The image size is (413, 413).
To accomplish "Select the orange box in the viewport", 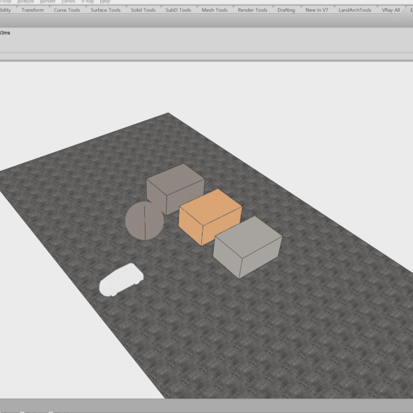I will point(210,217).
